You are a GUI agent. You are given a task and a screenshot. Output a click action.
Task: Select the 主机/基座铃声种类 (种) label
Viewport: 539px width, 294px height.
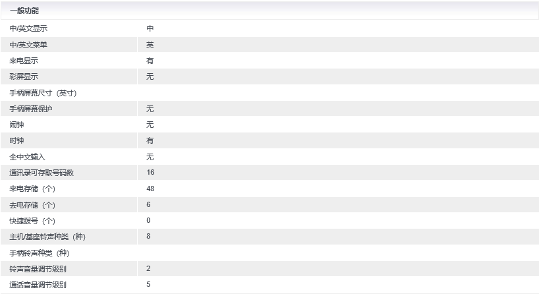coord(47,237)
